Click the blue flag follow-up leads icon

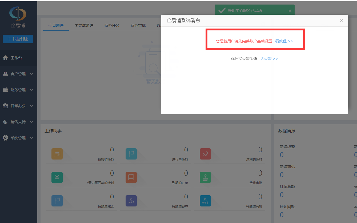57,201
